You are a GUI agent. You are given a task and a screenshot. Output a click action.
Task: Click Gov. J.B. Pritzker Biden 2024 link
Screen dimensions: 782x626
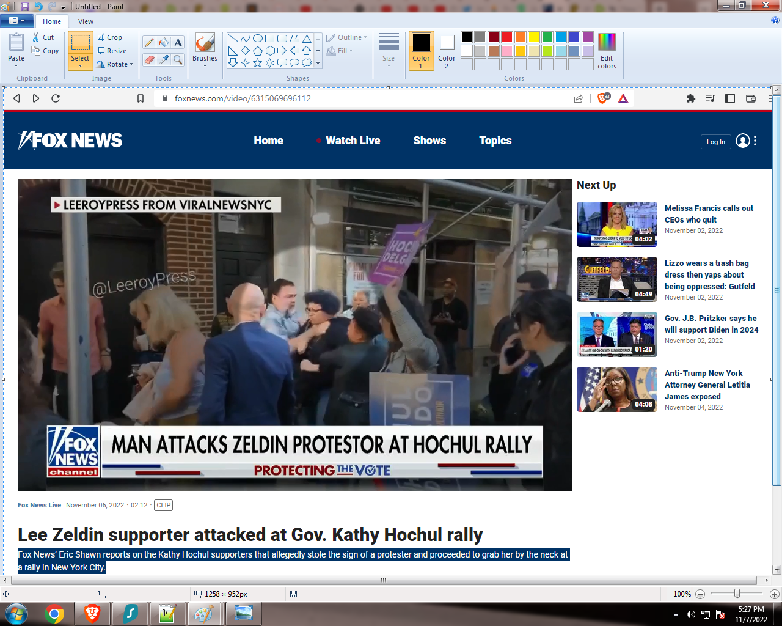point(711,324)
